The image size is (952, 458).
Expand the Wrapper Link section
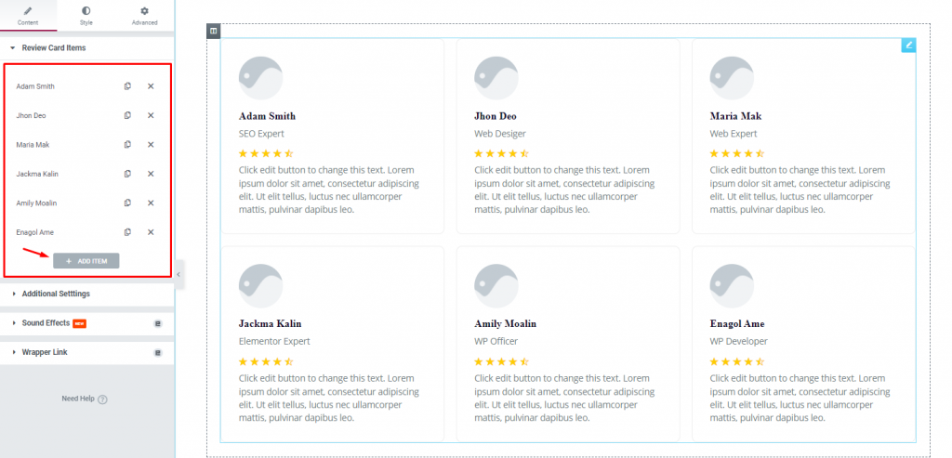tap(45, 352)
